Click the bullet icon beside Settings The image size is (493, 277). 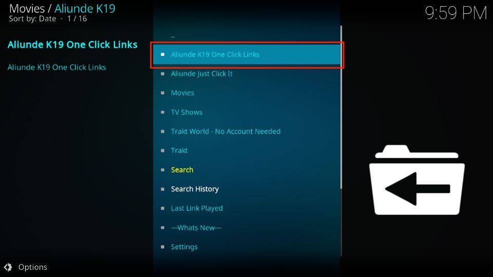pyautogui.click(x=163, y=247)
